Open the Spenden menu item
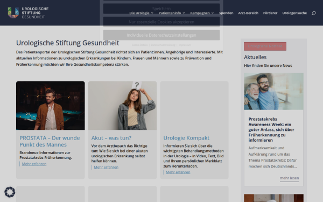 [x=226, y=13]
